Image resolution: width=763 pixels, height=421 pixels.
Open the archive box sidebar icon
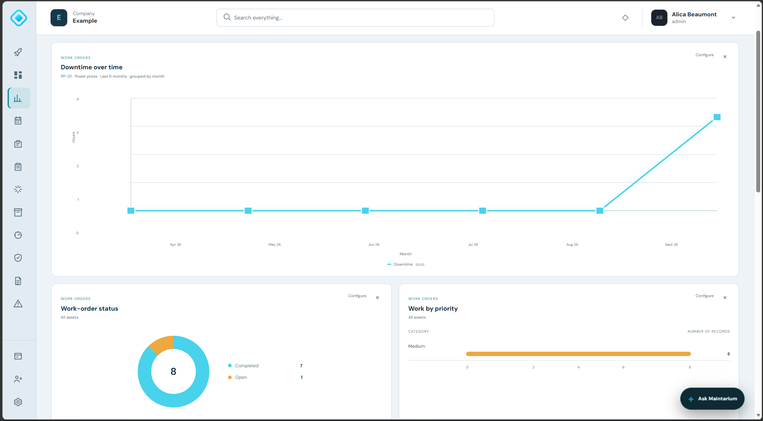pos(18,212)
